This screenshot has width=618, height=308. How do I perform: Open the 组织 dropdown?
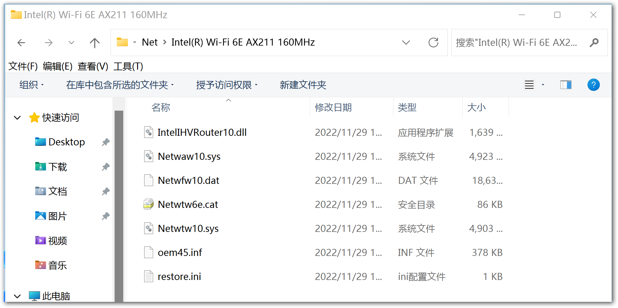point(31,85)
